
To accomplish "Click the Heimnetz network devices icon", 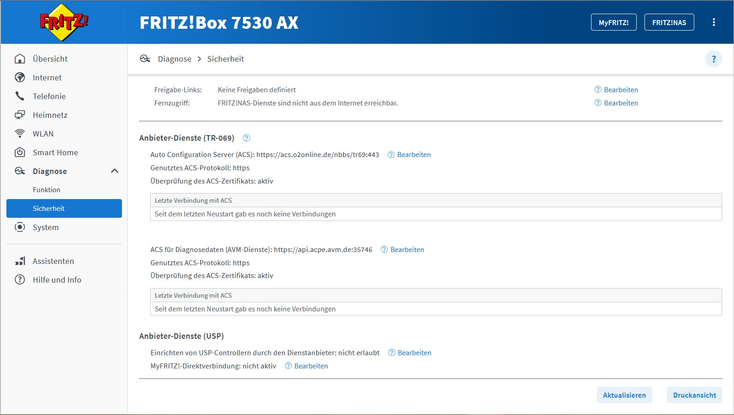I will (x=20, y=115).
